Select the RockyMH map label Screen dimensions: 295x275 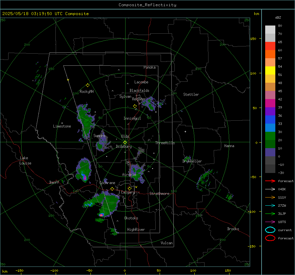(87, 92)
